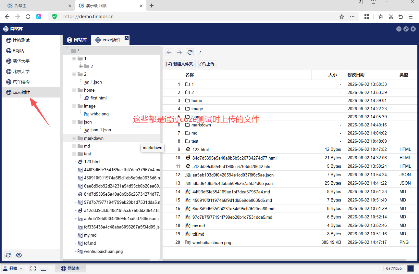Viewport: 419px width, 274px height.
Task: Click the refresh icon in file browser toolbar
Action: pos(190,52)
